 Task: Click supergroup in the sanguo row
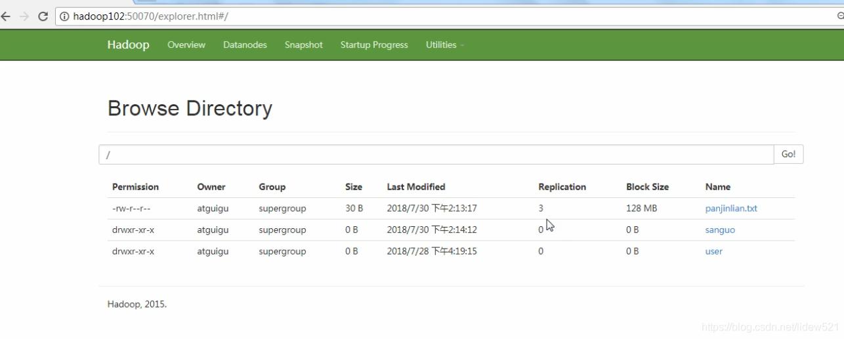[x=282, y=230]
